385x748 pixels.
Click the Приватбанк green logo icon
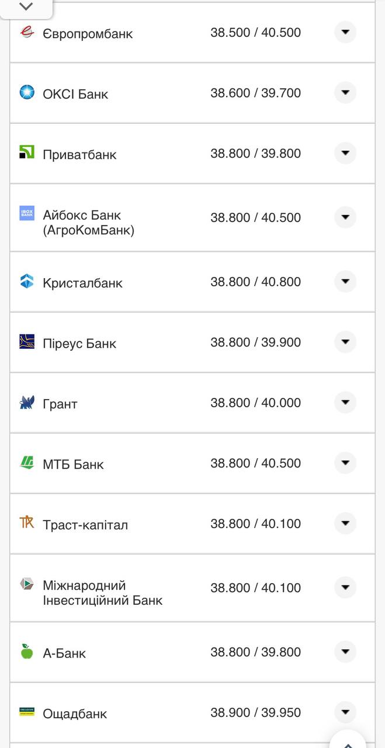[x=27, y=153]
